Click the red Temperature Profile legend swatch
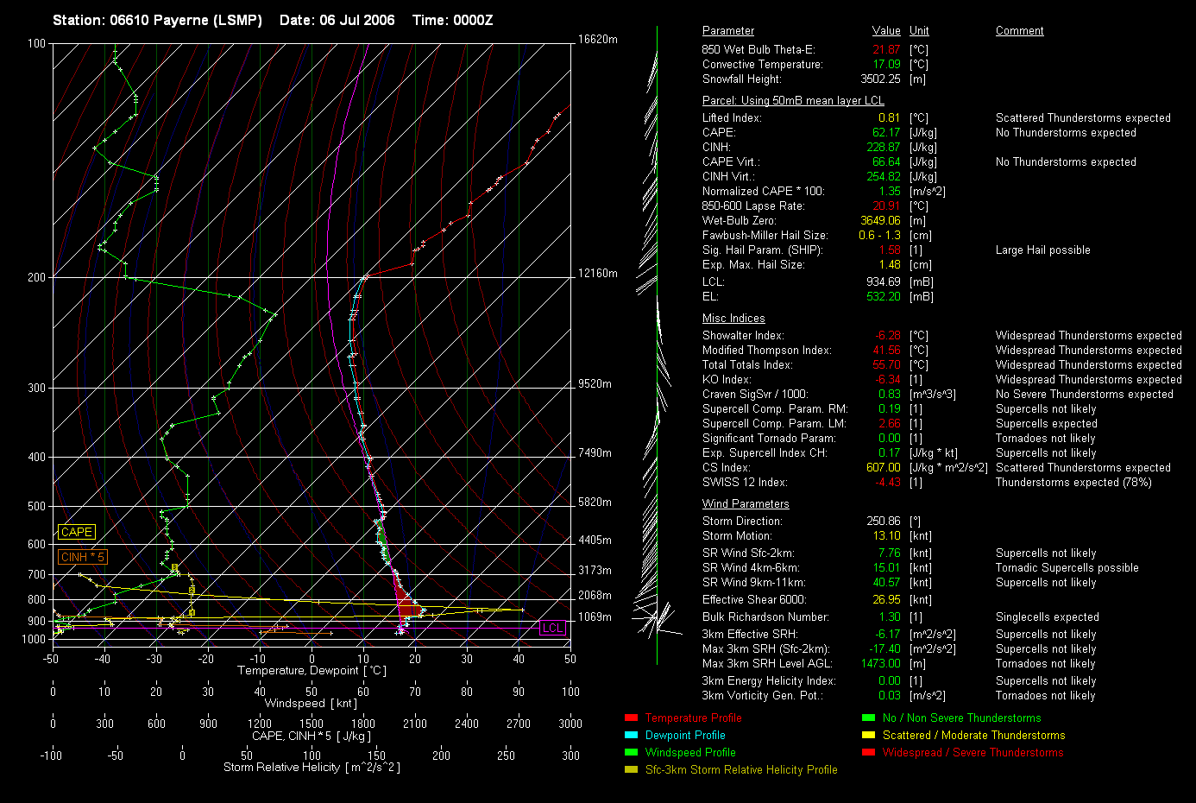This screenshot has height=803, width=1196. point(631,718)
